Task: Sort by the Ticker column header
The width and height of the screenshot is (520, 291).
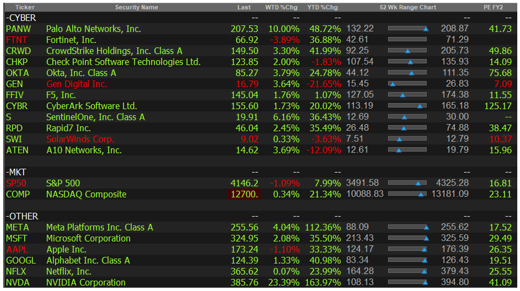Action: coord(25,7)
